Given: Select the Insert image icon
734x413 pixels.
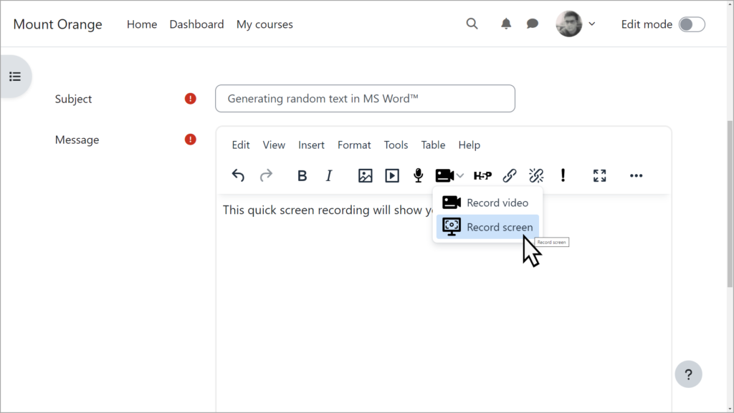Looking at the screenshot, I should [x=365, y=175].
